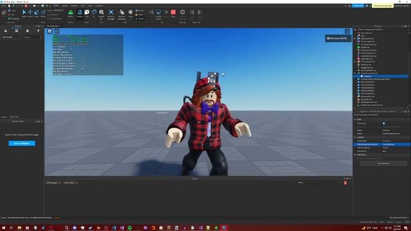Click the command bar input

tap(193, 218)
